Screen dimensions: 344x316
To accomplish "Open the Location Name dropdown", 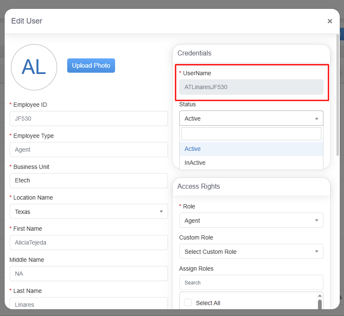I will (x=89, y=212).
